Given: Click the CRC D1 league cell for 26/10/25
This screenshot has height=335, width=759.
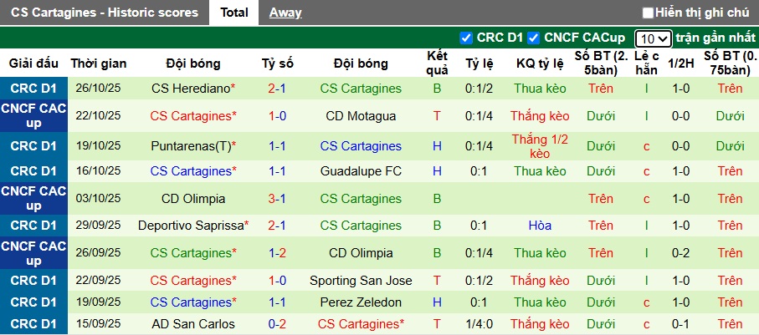Looking at the screenshot, I should click(x=34, y=89).
